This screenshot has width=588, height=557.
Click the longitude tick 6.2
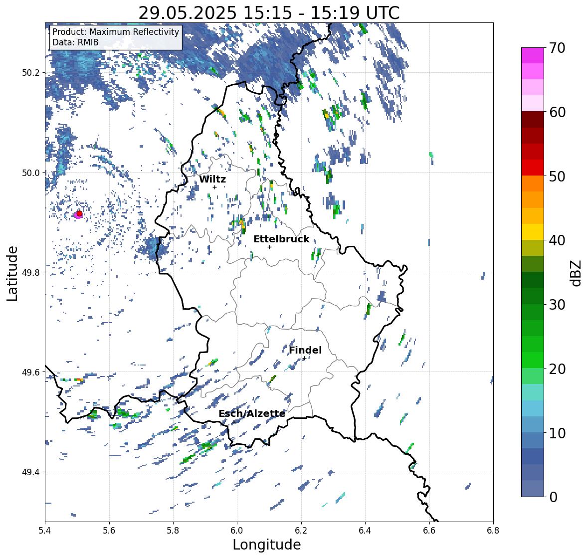(301, 530)
